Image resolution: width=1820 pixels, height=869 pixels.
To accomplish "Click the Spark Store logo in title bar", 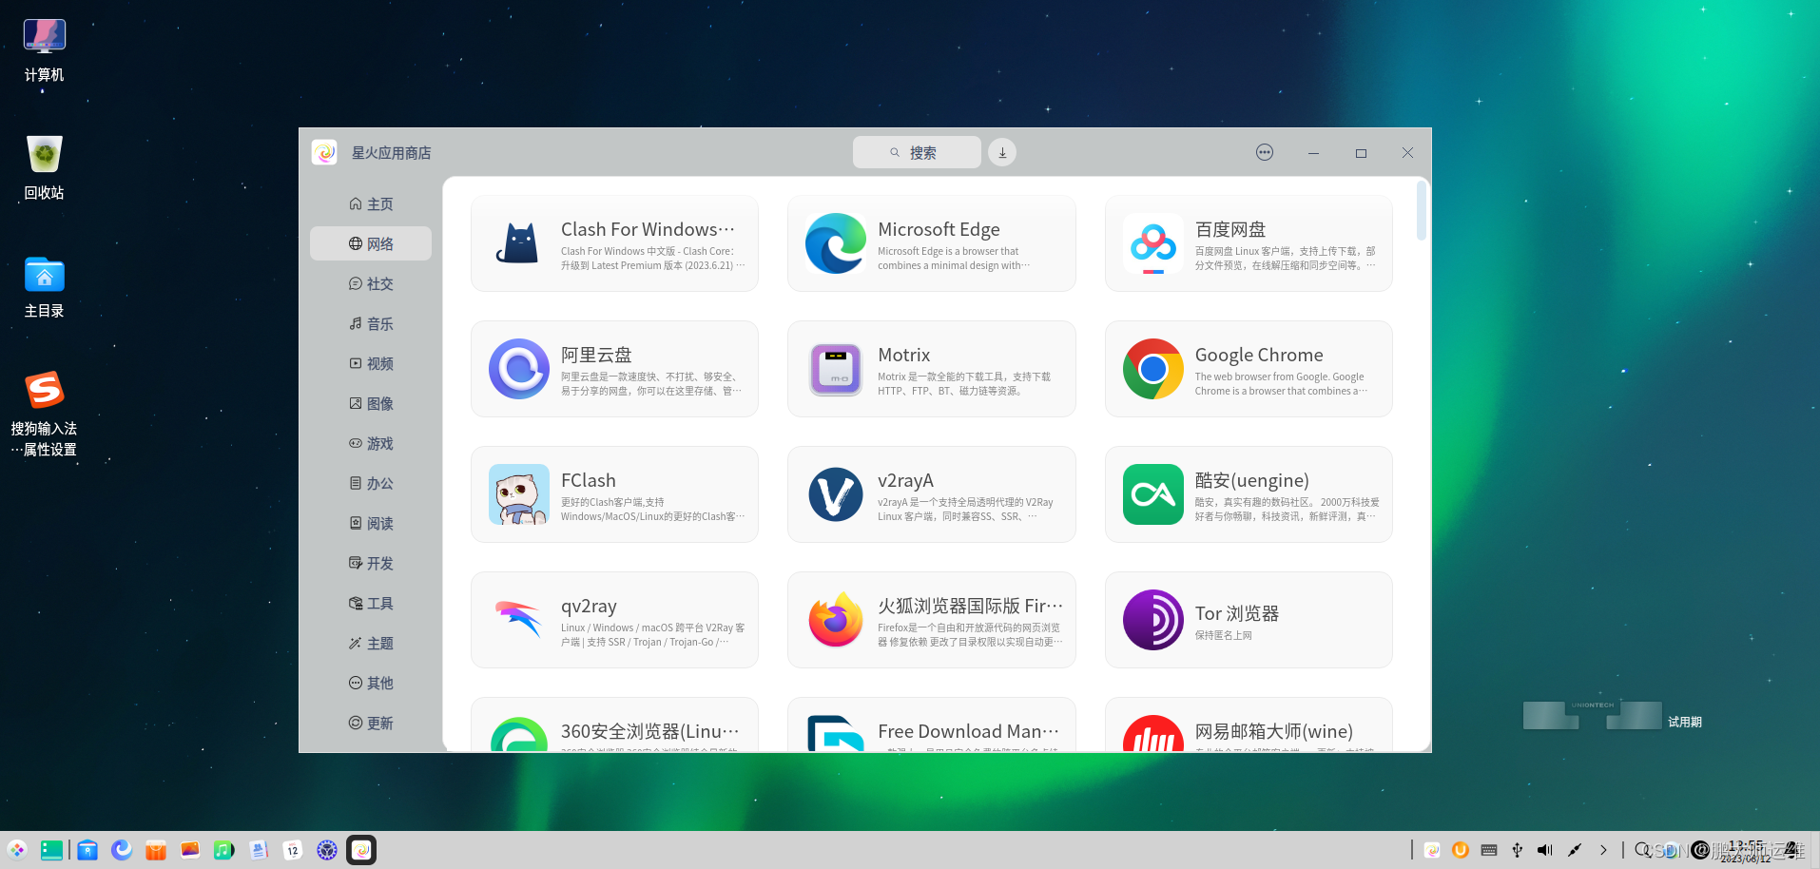I will (x=324, y=152).
